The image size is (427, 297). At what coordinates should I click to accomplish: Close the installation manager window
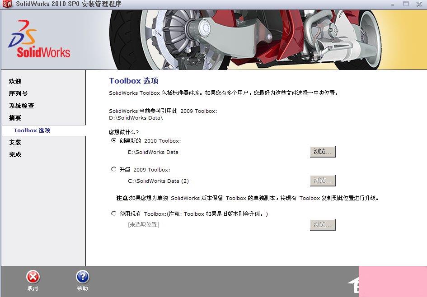[x=419, y=4]
